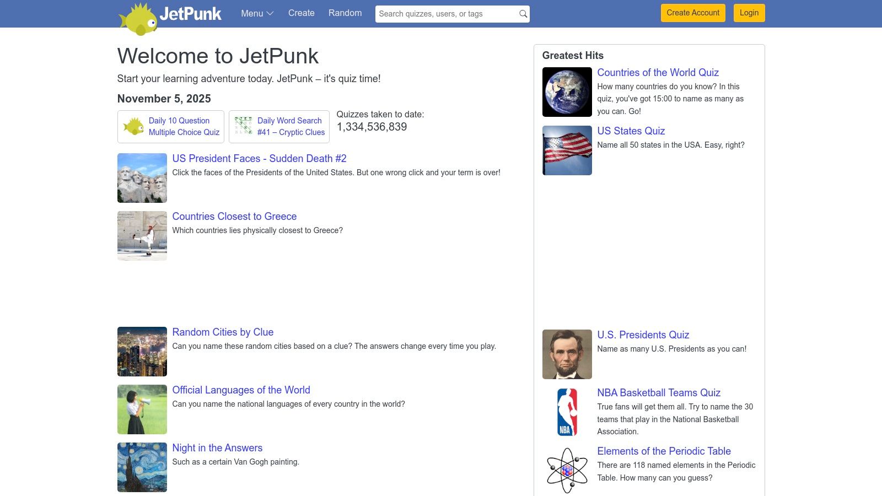Screen dimensions: 882x496
Task: Click the word search grid icon
Action: [243, 126]
